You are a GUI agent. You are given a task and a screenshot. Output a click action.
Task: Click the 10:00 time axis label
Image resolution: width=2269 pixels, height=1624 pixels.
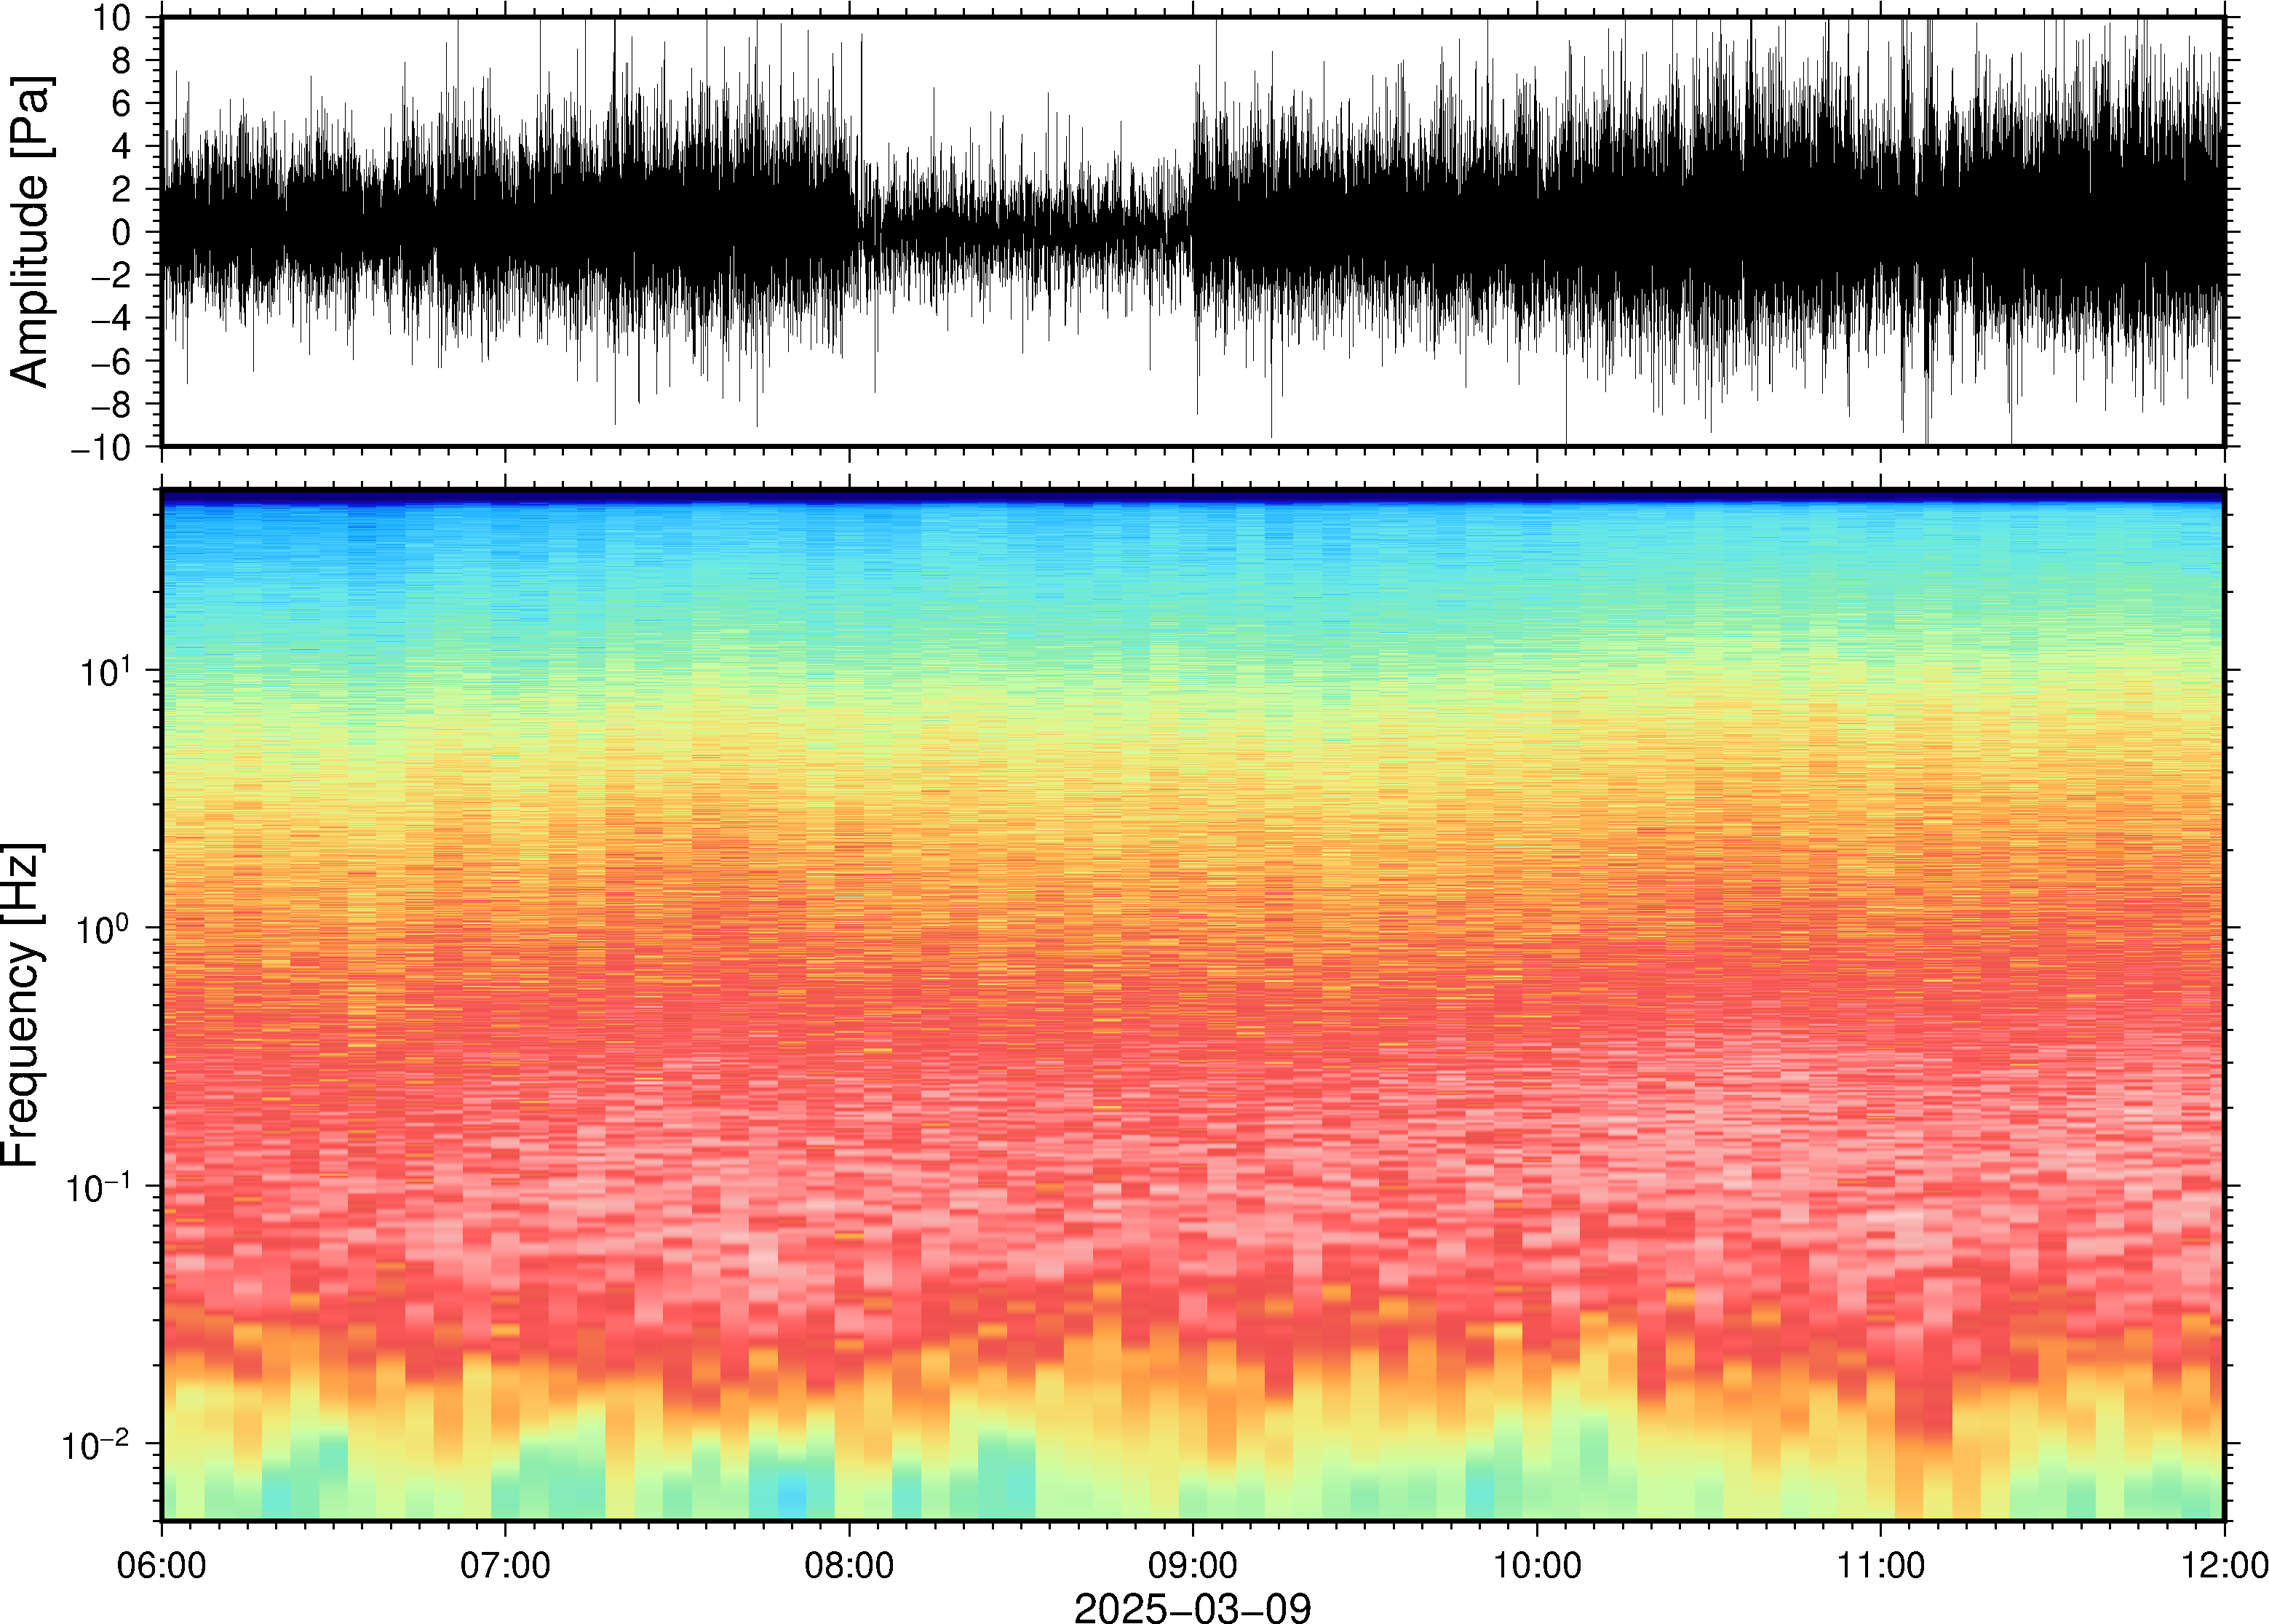(x=1537, y=1564)
